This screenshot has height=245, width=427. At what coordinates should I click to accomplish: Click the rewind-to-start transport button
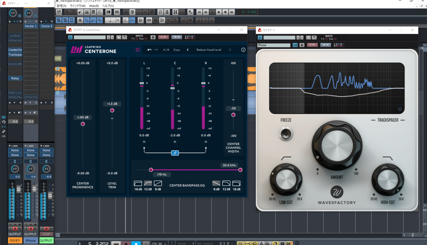pyautogui.click(x=199, y=12)
